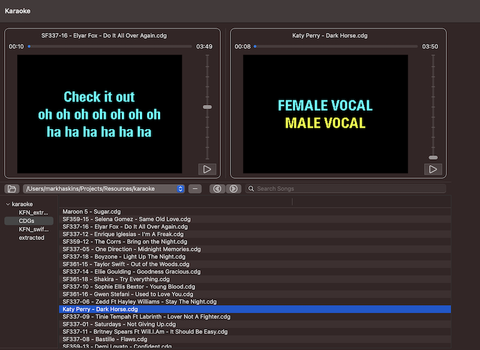Screen dimensions: 480x350
Task: Load song to right deck arrow button
Action: click(x=233, y=189)
